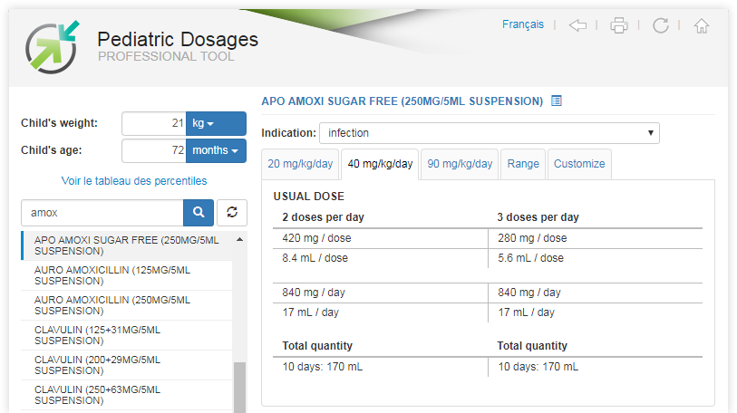This screenshot has width=737, height=413.
Task: Select the 20 mg/kg/day tab
Action: point(300,164)
